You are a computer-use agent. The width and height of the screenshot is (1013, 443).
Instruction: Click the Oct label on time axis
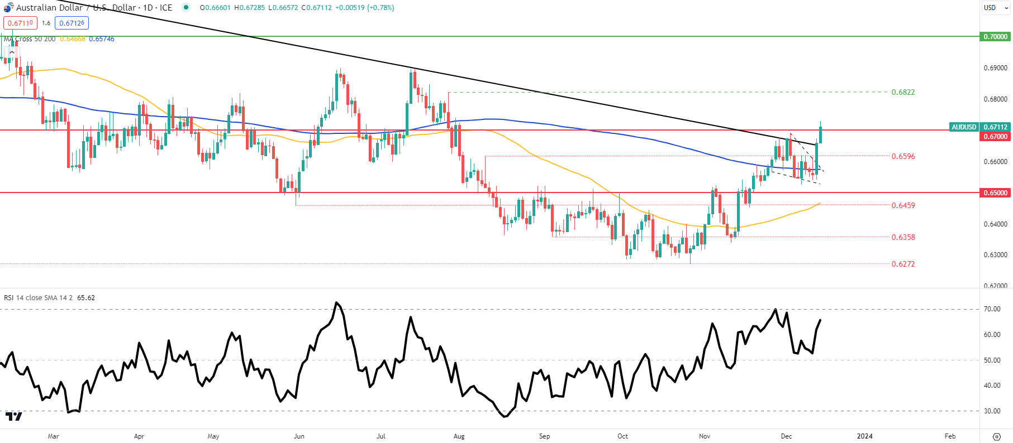pyautogui.click(x=622, y=436)
